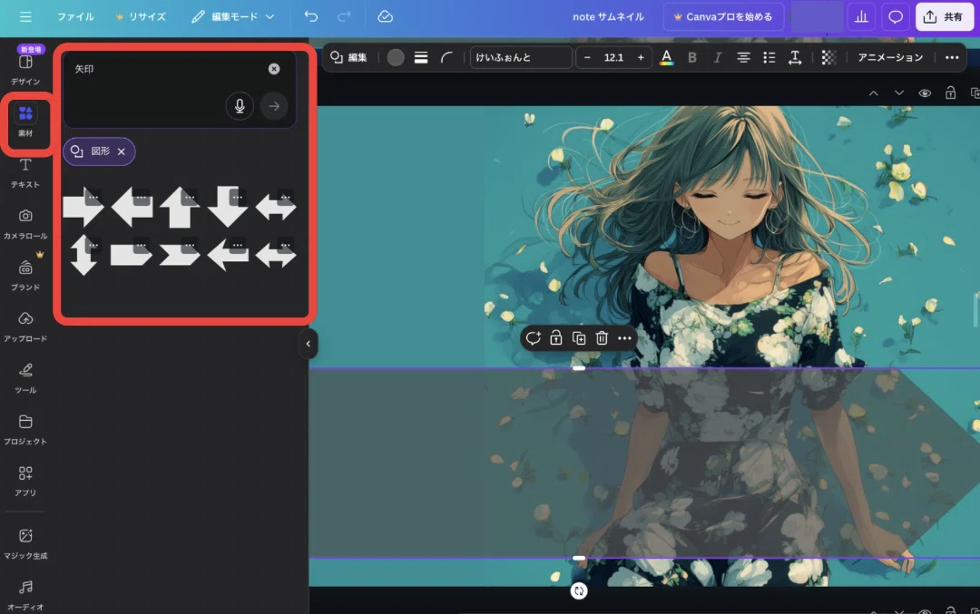Move page up with chevron
The width and height of the screenshot is (980, 614).
873,93
